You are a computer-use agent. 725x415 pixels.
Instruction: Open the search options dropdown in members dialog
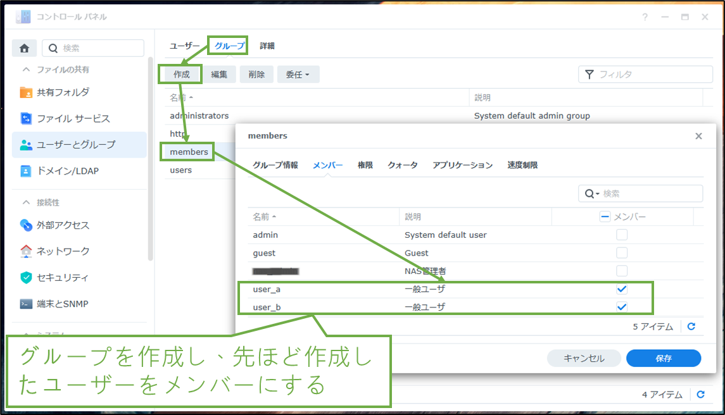(592, 194)
